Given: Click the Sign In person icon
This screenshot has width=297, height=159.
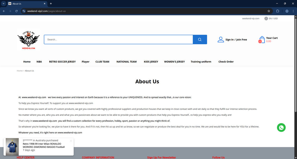Looking at the screenshot, I should point(221,39).
